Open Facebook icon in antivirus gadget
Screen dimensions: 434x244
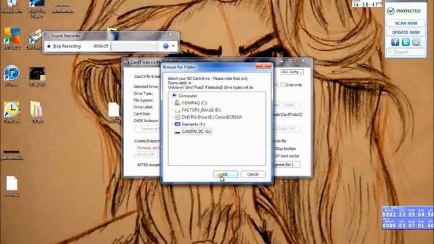pyautogui.click(x=395, y=42)
